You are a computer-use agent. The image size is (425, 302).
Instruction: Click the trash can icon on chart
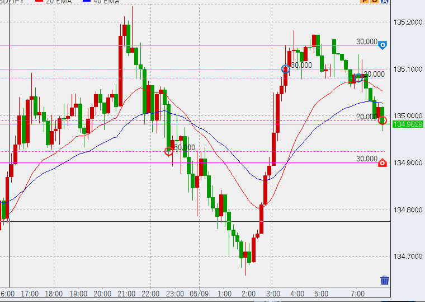coord(385,280)
